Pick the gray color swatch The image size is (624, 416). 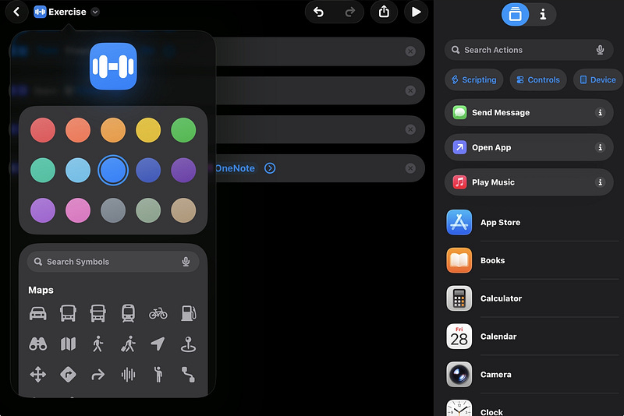pos(113,210)
